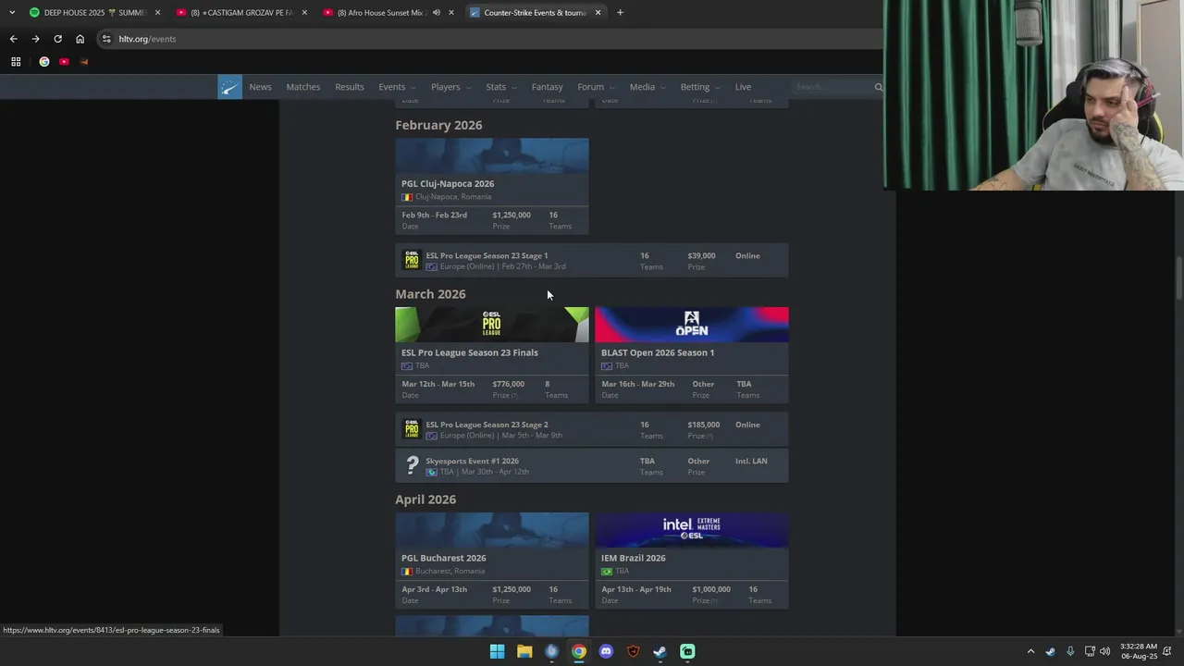Open the YouTube bookmark icon

coord(64,62)
